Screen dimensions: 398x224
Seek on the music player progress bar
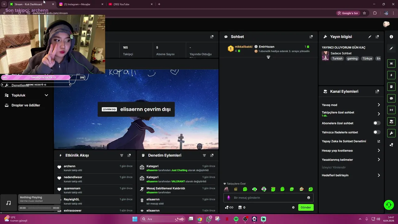39,208
